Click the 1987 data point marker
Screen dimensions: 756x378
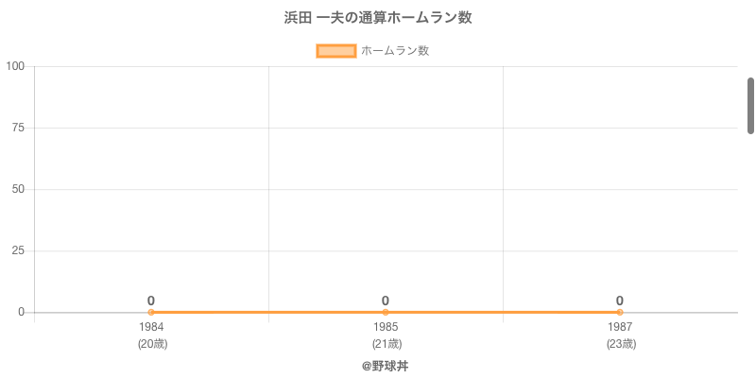point(620,312)
